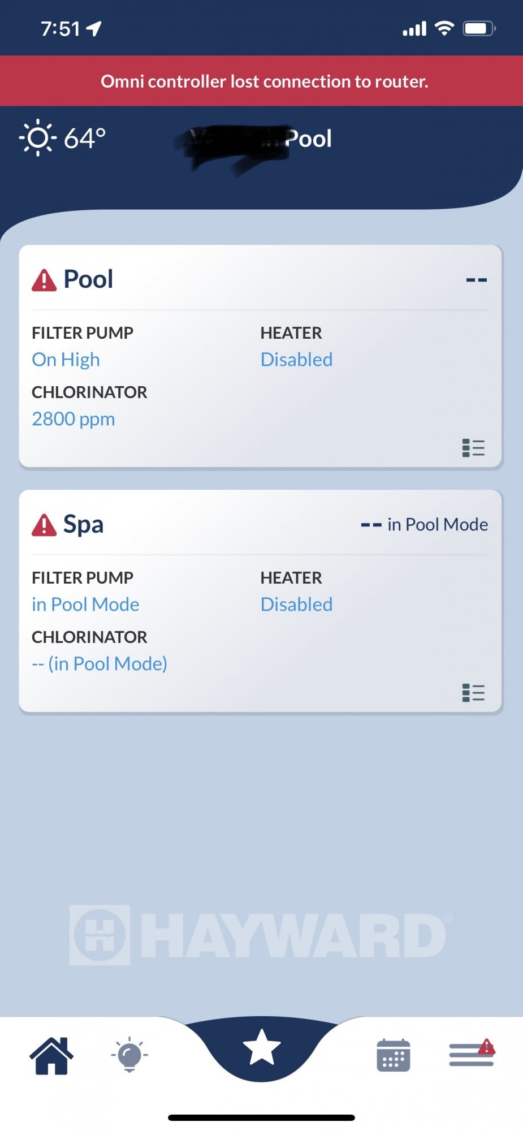Viewport: 523px width, 1131px height.
Task: Tap the Pool warning triangle icon
Action: coord(44,280)
